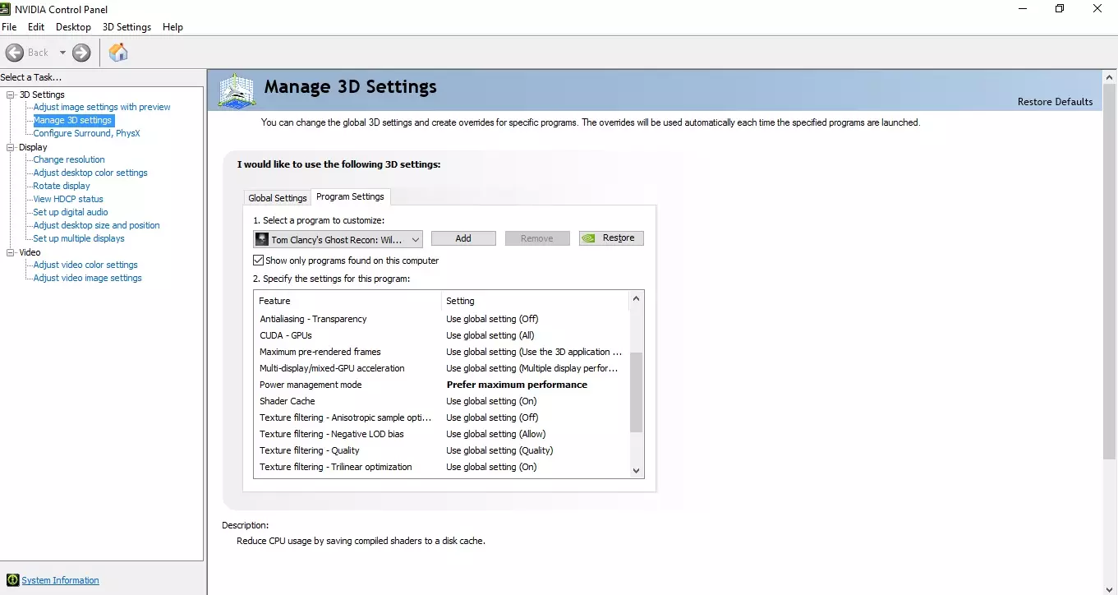Open the 3D Settings menu
The image size is (1118, 595).
127,27
